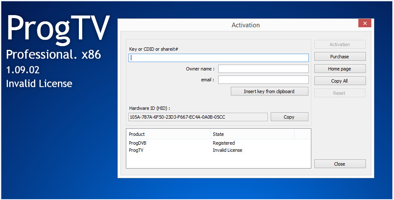
Task: Click the 'Key or CDID or shareit#' label
Action: 154,49
